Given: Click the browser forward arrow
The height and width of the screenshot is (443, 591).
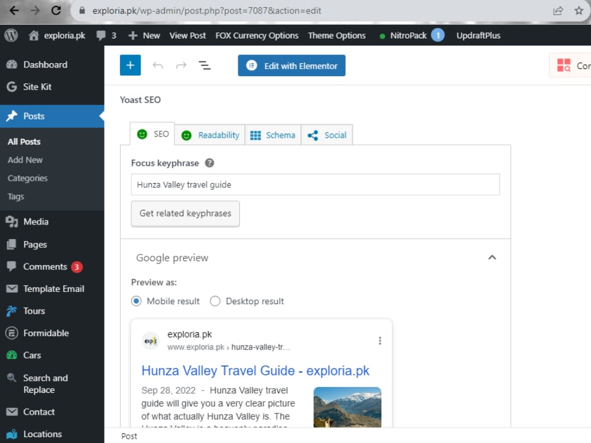Looking at the screenshot, I should click(35, 11).
